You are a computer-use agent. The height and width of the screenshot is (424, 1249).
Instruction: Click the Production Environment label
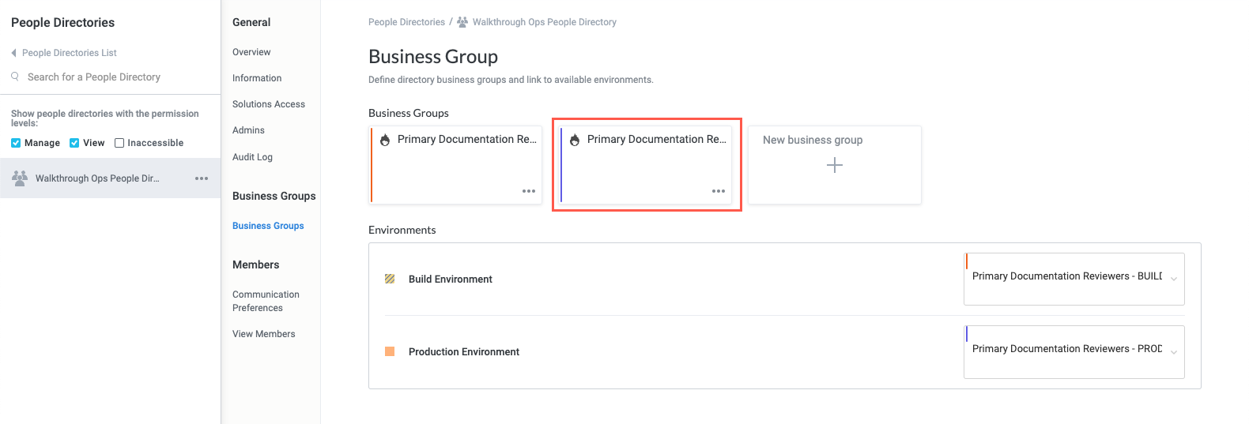pos(464,351)
